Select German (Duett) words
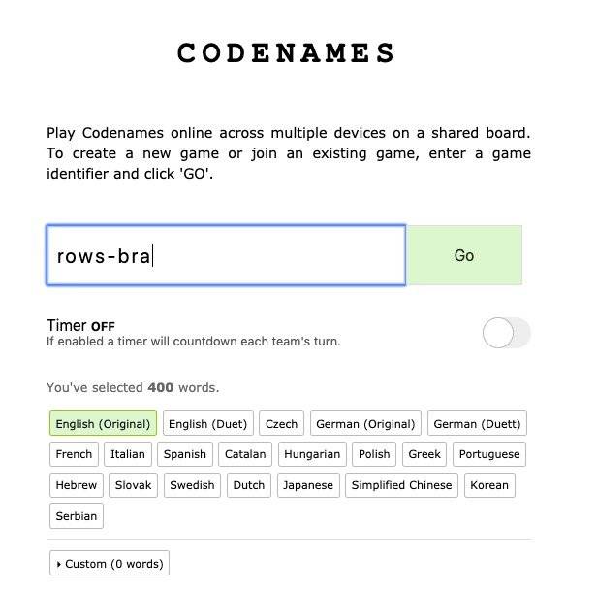The height and width of the screenshot is (591, 597). click(477, 423)
